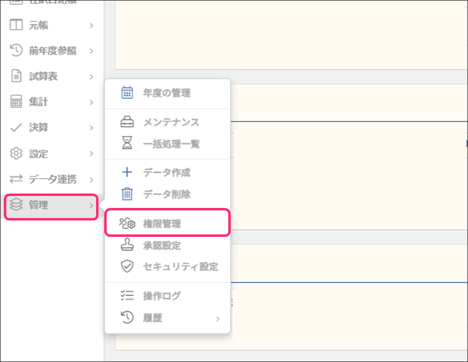Expand the 履歴 submenu arrow

[x=218, y=318]
